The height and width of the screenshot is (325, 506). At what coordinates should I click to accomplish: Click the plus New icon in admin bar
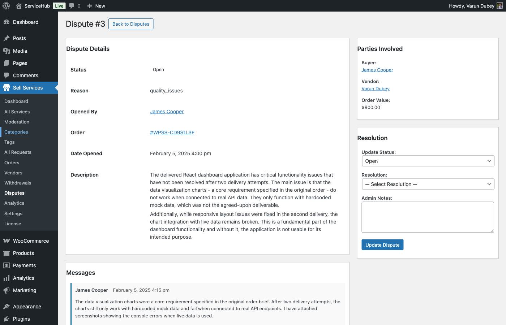click(x=90, y=6)
